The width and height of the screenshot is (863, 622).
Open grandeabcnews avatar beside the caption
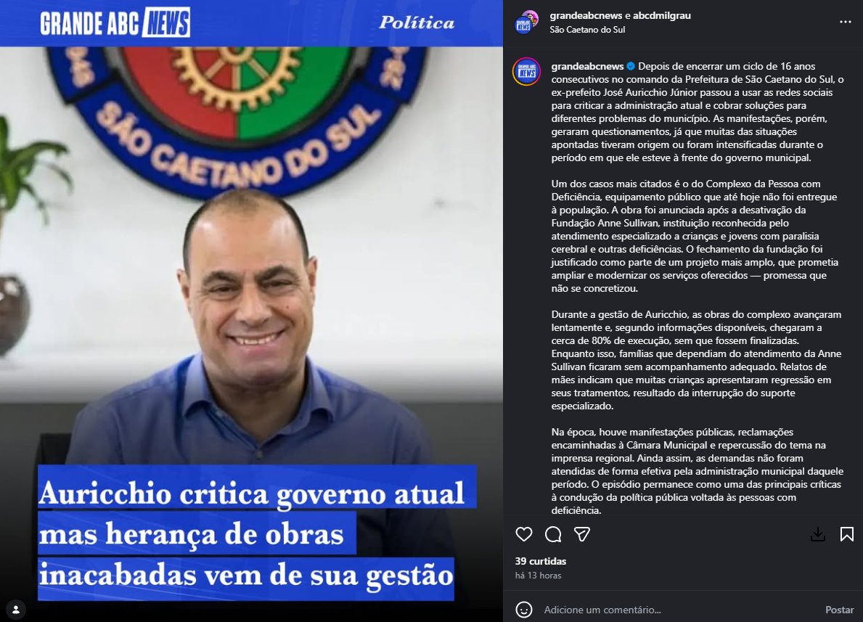pos(526,72)
